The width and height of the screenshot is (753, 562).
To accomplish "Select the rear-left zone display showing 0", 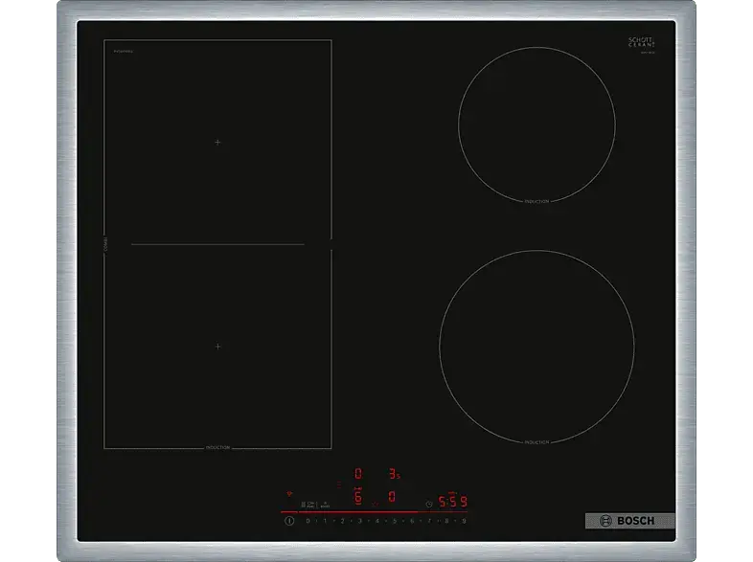I will (x=358, y=473).
